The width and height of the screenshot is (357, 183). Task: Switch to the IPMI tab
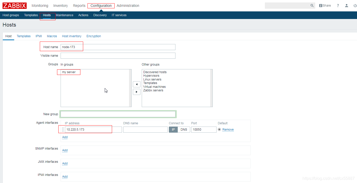click(x=39, y=36)
